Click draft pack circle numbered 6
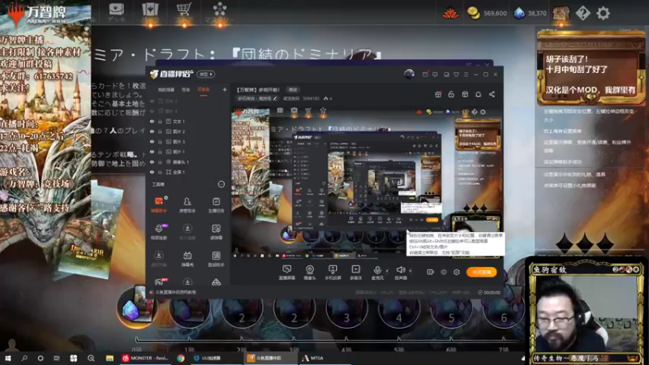Image resolution: width=649 pixels, height=365 pixels. click(503, 310)
